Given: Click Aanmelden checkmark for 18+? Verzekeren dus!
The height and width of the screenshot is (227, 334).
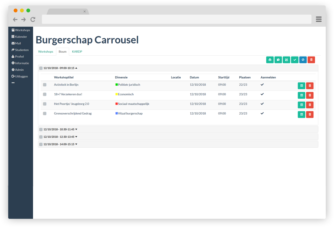Looking at the screenshot, I should (262, 94).
